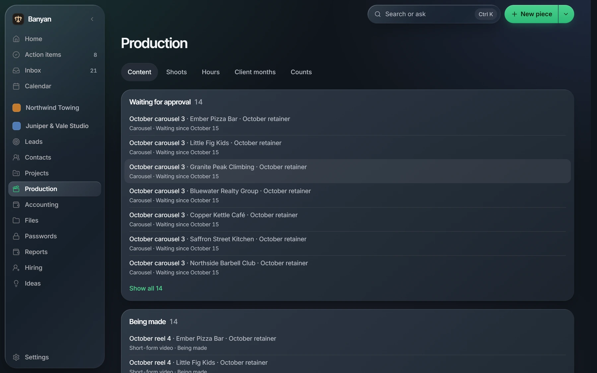The height and width of the screenshot is (373, 597).
Task: Click the Banyan tree logo icon
Action: 18,19
